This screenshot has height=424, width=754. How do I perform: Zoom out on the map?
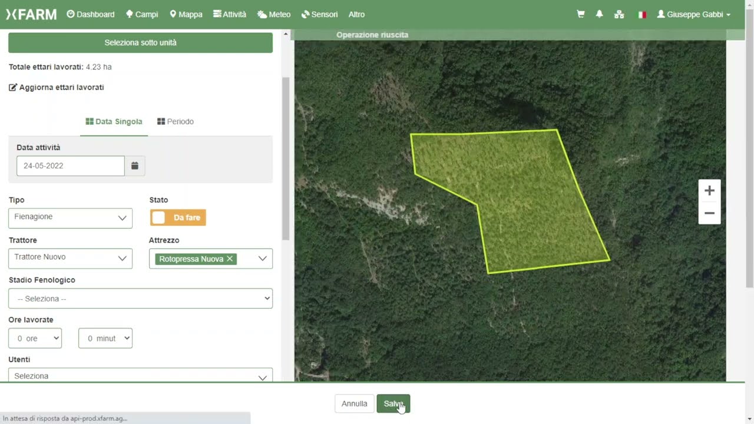[x=709, y=213]
